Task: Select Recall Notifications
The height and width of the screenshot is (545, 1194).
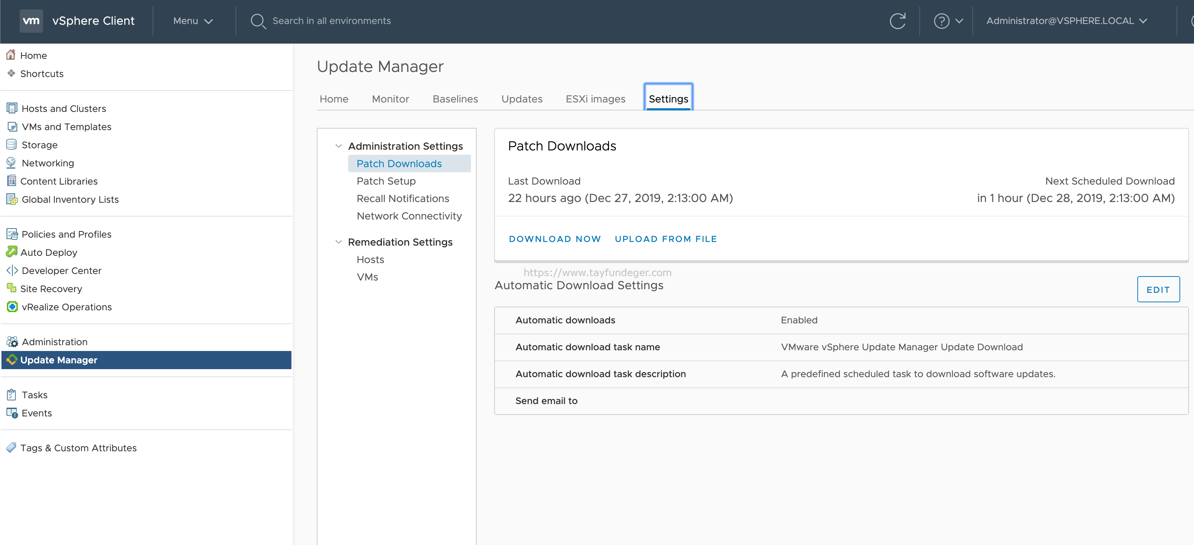Action: click(402, 198)
